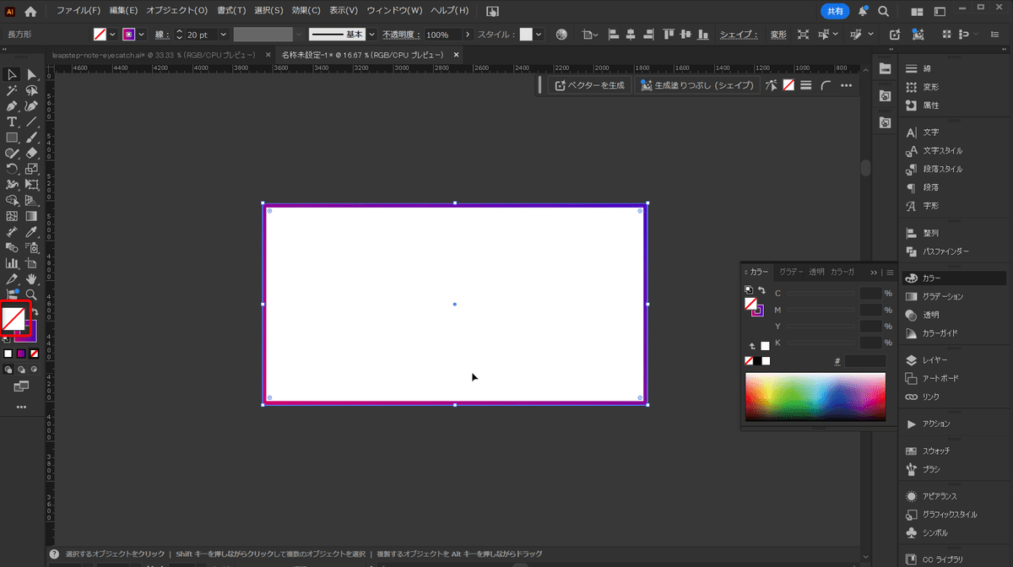Select the Type tool in the toolbar
Screen dimensions: 1013x567
coord(12,121)
